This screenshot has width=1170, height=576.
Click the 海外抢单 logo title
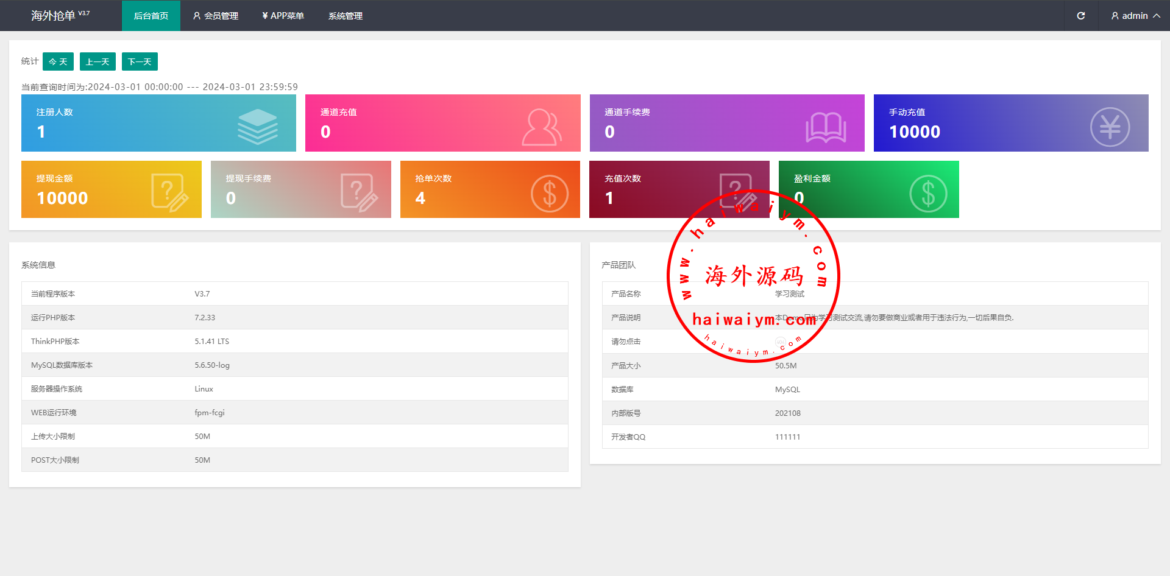click(x=54, y=16)
